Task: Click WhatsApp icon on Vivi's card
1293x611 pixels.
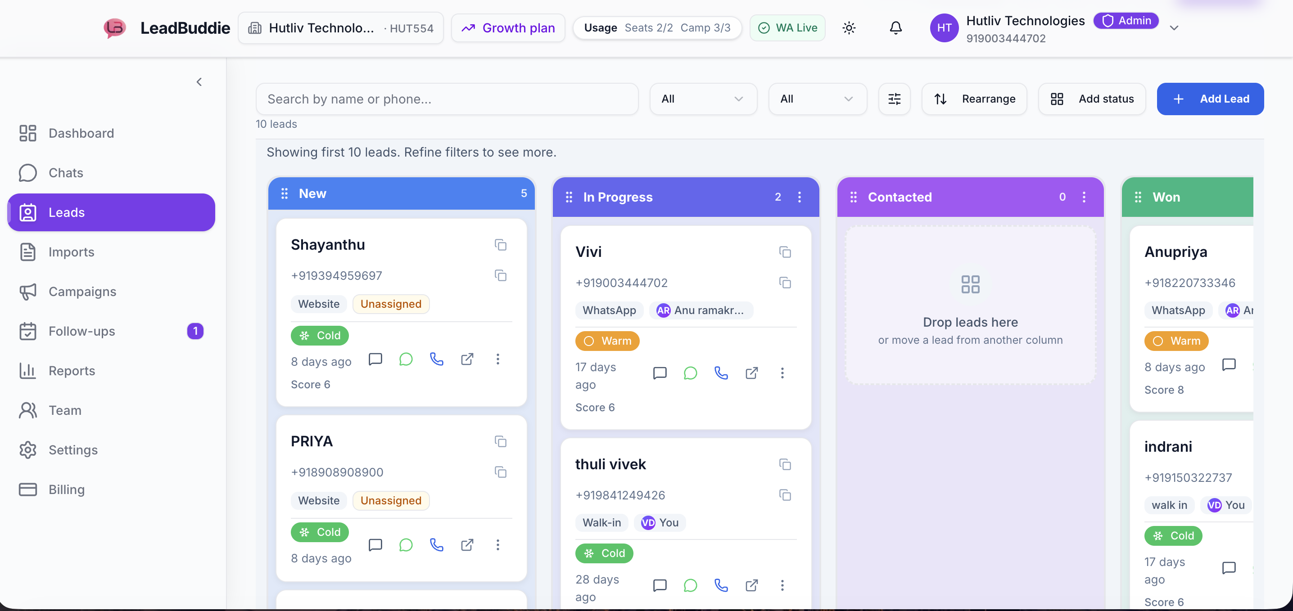Action: click(x=690, y=373)
